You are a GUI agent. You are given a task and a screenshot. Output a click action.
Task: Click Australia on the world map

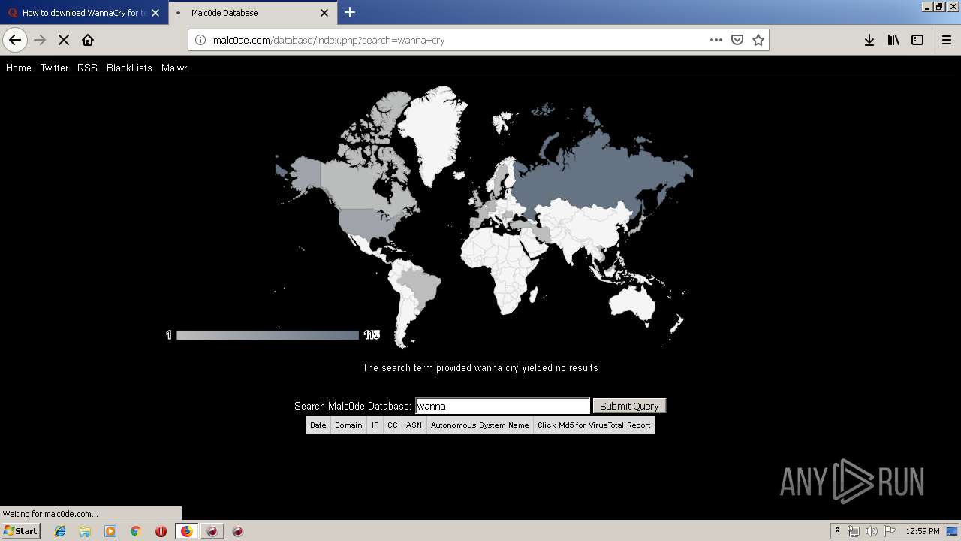click(632, 301)
